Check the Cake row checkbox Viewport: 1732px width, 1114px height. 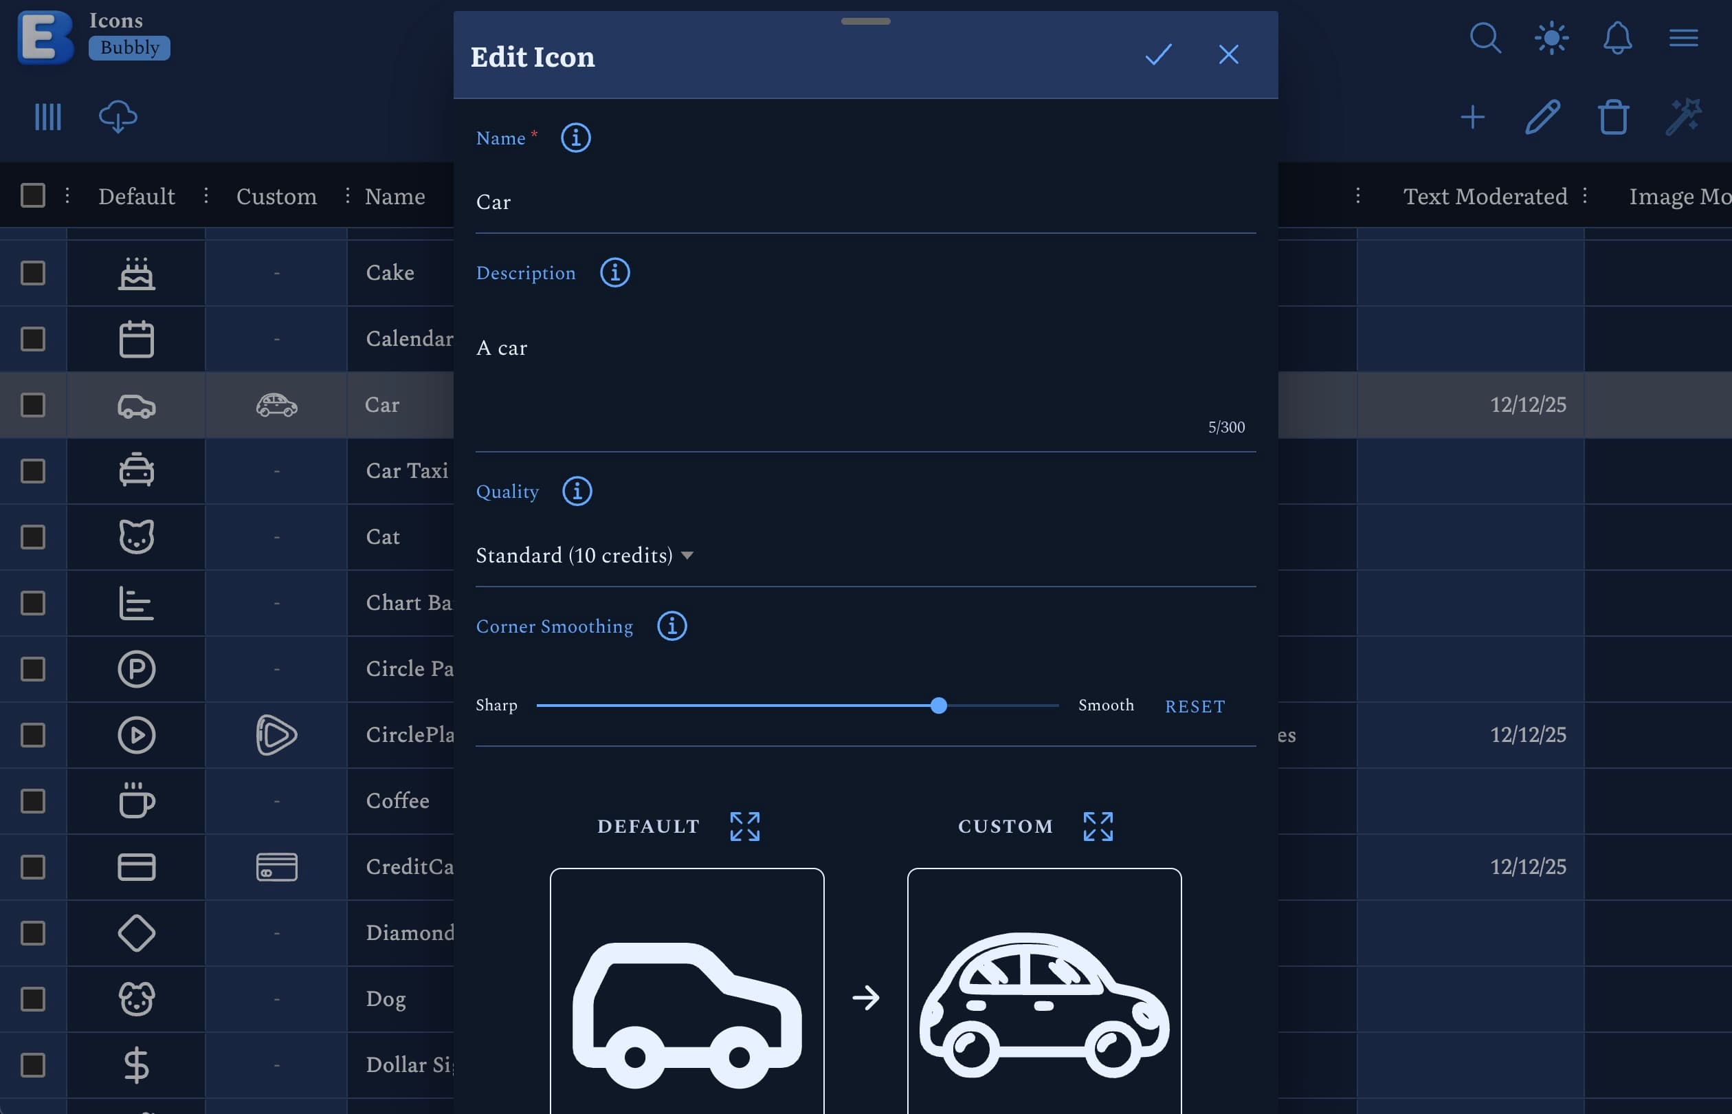click(x=33, y=273)
